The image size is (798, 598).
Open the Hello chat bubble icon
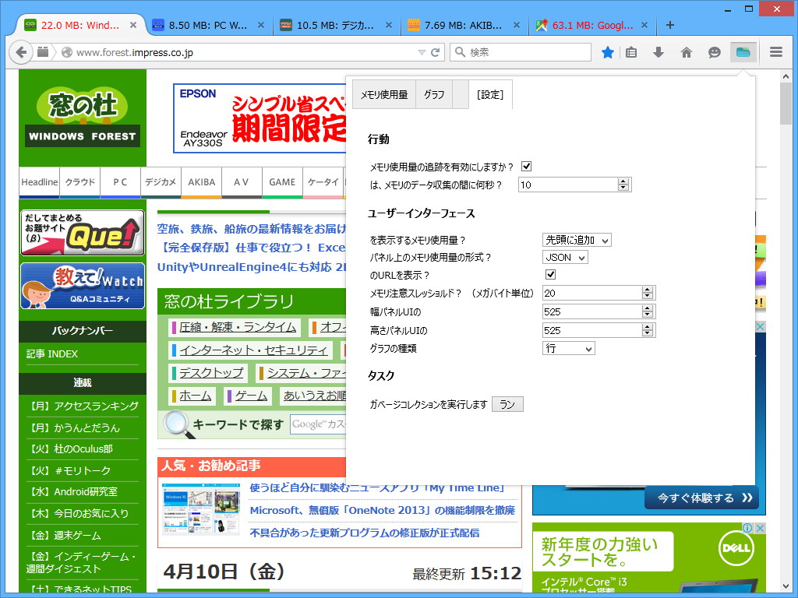[x=714, y=52]
